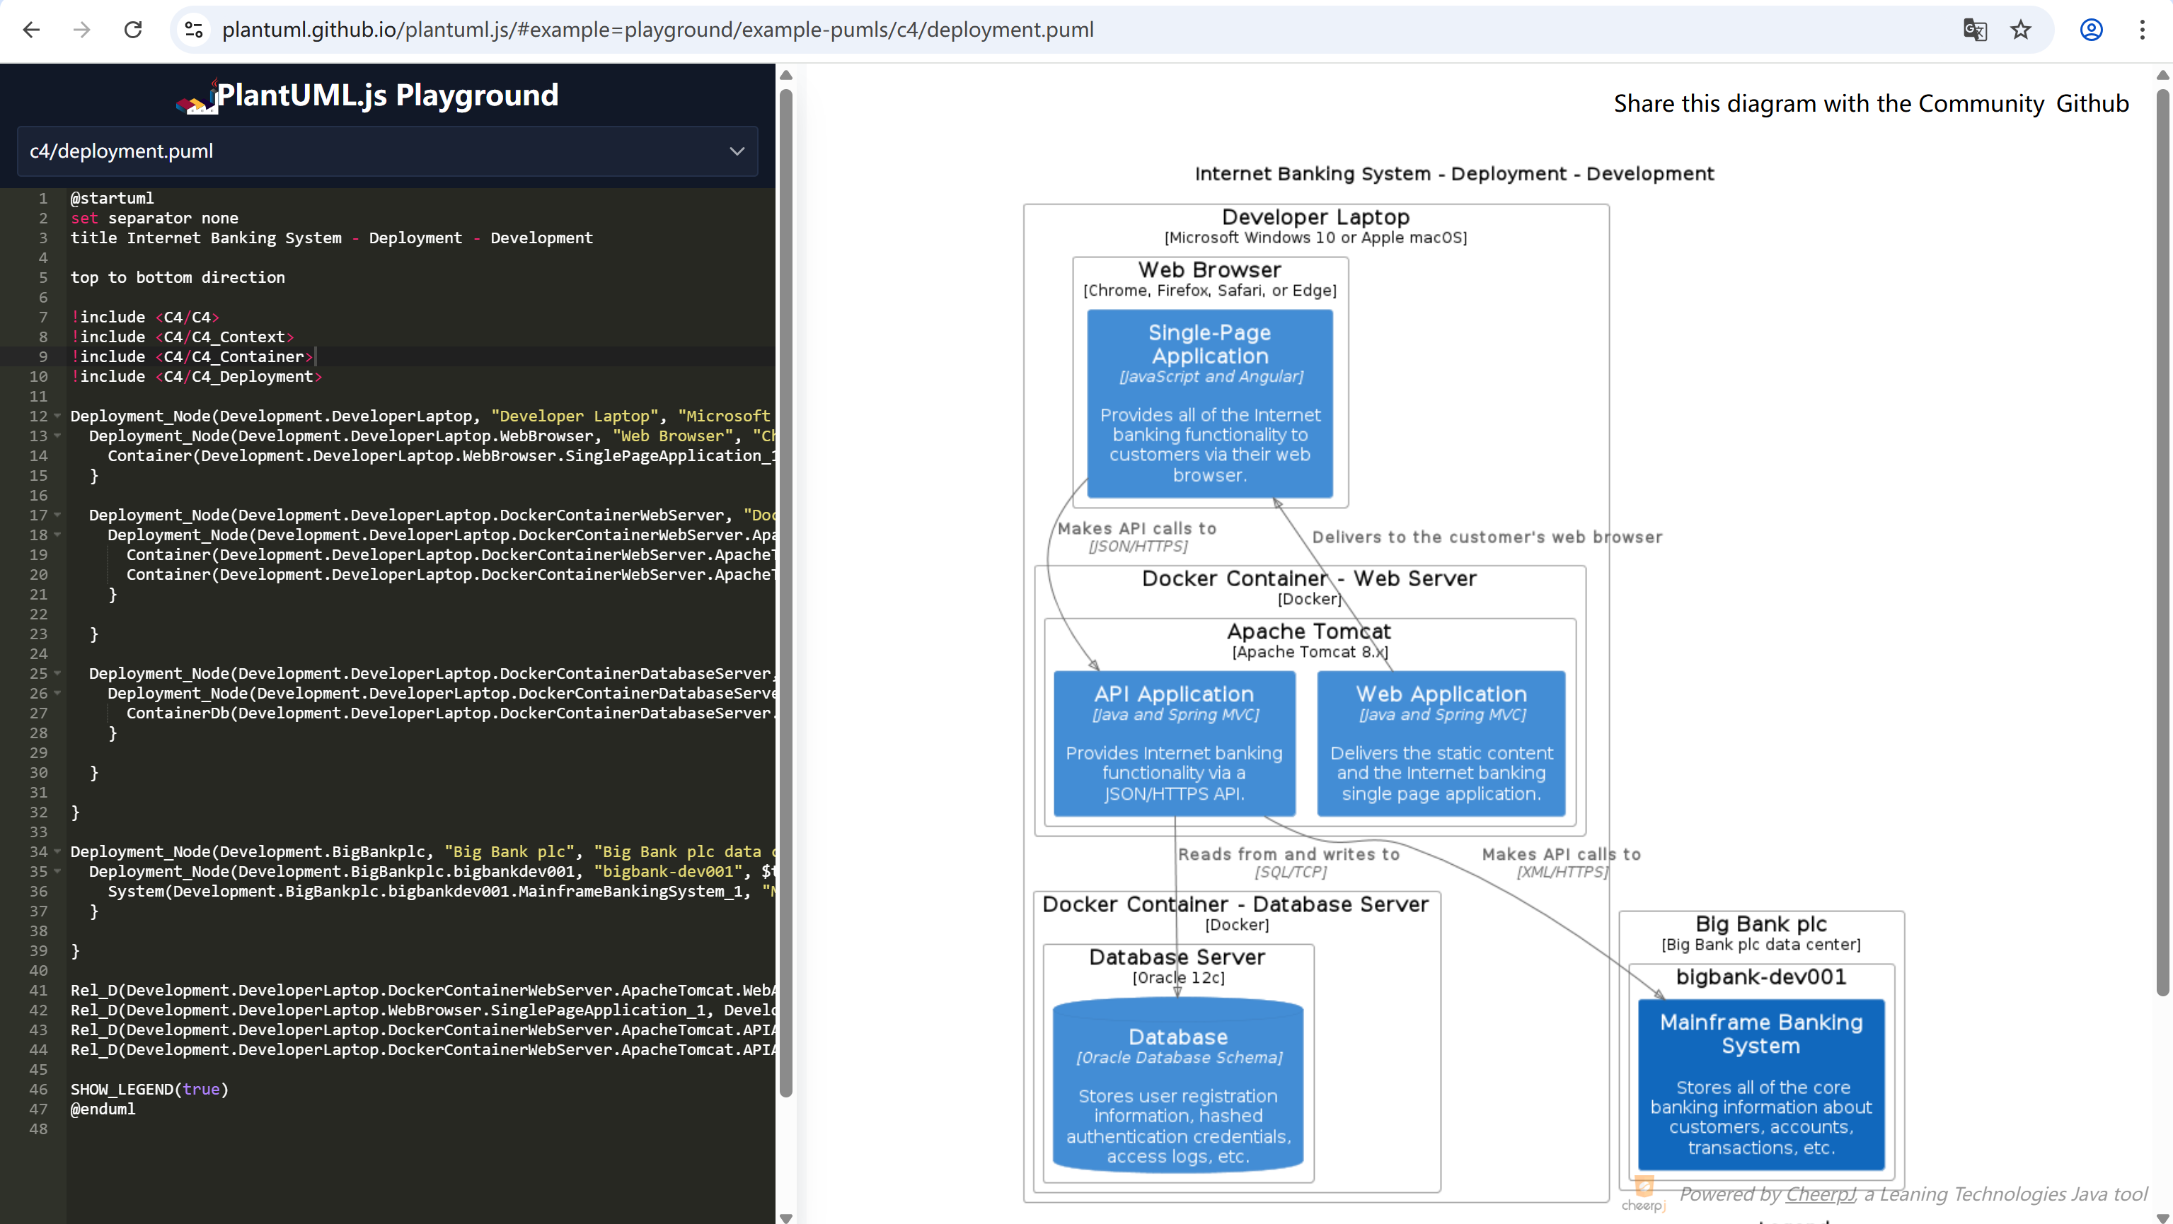The image size is (2173, 1224).
Task: Click the editor vertical scrollbar thumb
Action: tap(785, 590)
